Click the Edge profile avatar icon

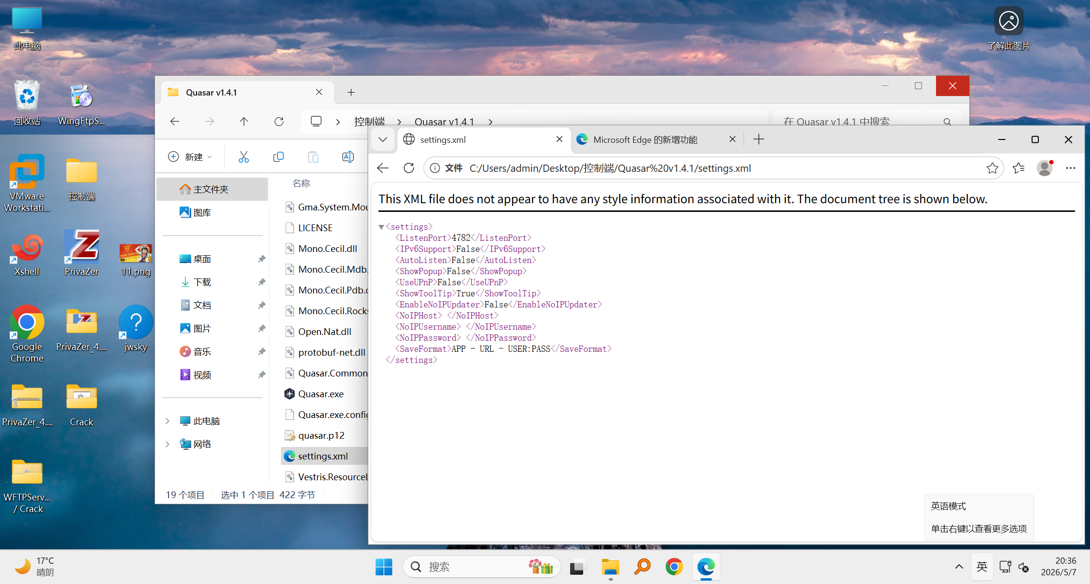pos(1045,168)
